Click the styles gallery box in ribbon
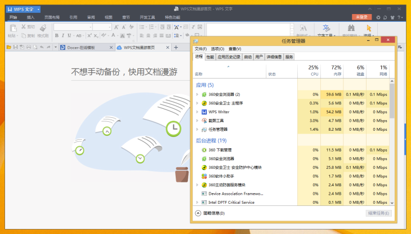Viewport: 411px width, 234px height. (x=248, y=29)
